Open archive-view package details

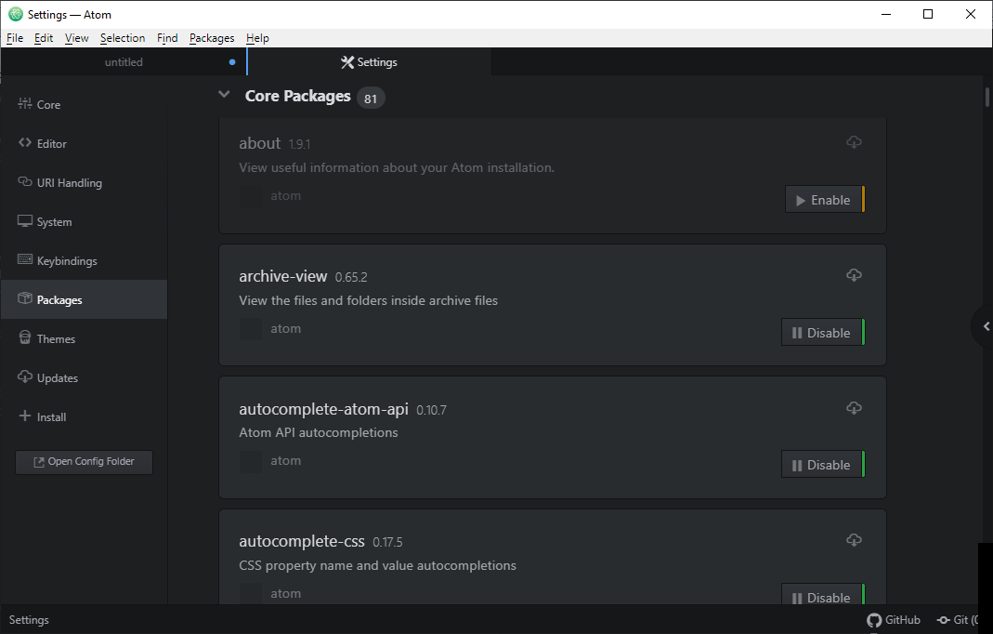pyautogui.click(x=283, y=276)
